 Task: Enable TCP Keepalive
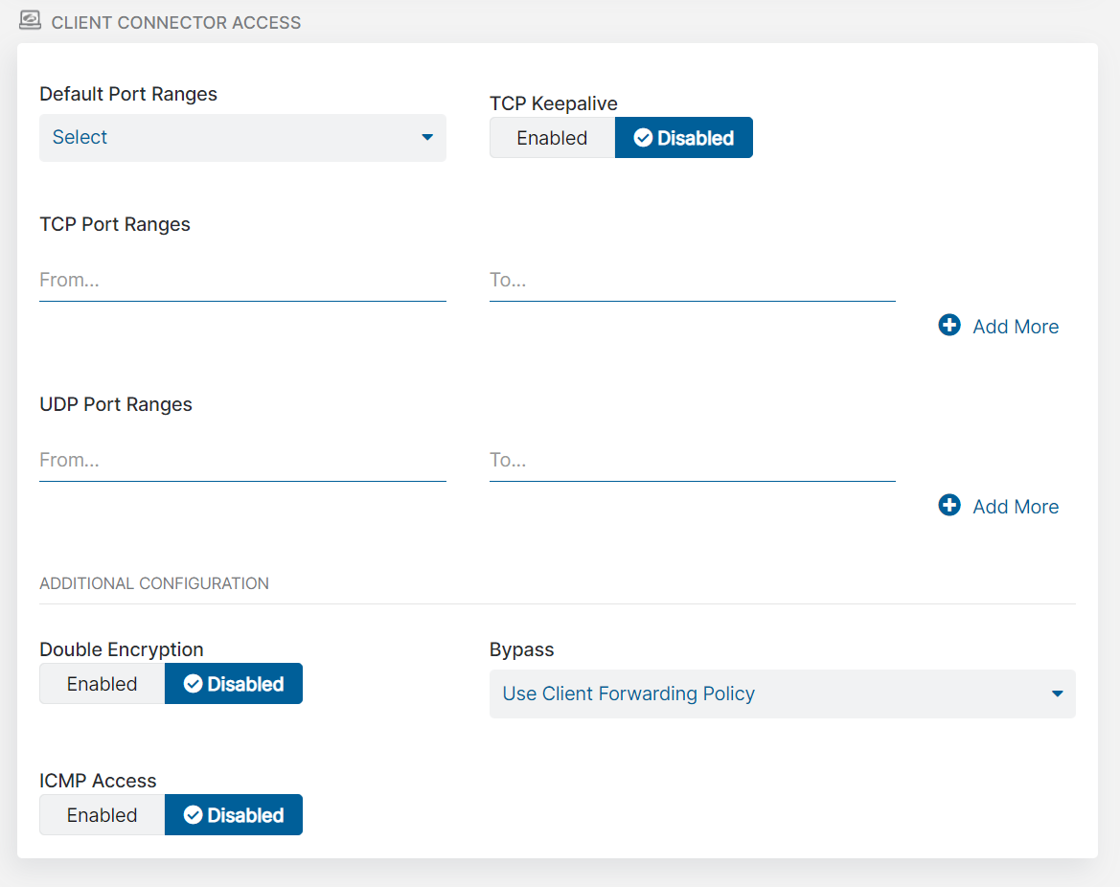552,138
